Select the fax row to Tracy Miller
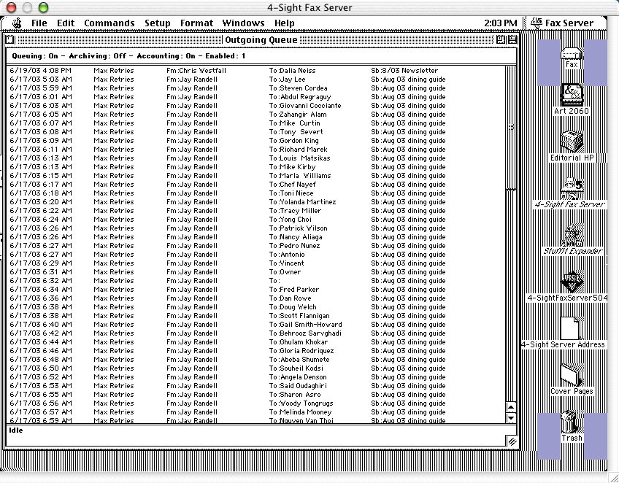The height and width of the screenshot is (483, 619). 255,211
